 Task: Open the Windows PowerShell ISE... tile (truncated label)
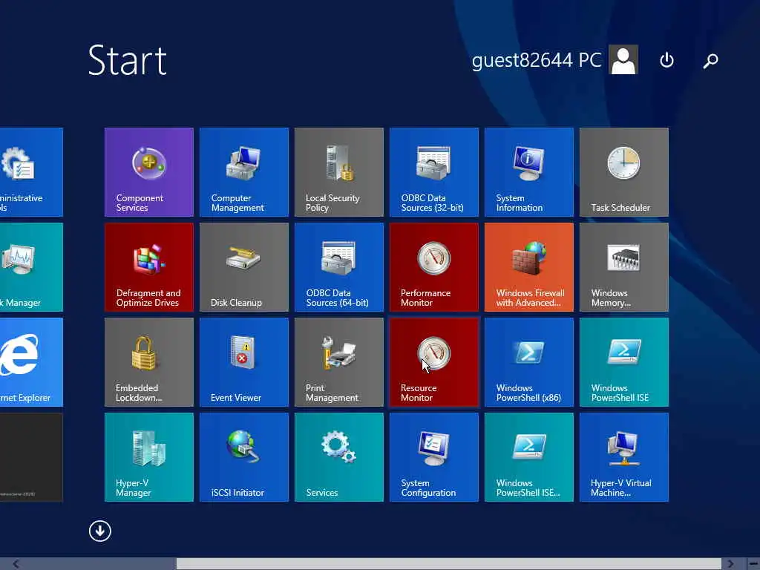[x=528, y=457]
